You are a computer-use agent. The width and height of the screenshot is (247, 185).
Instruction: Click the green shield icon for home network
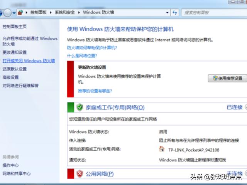click(80, 107)
